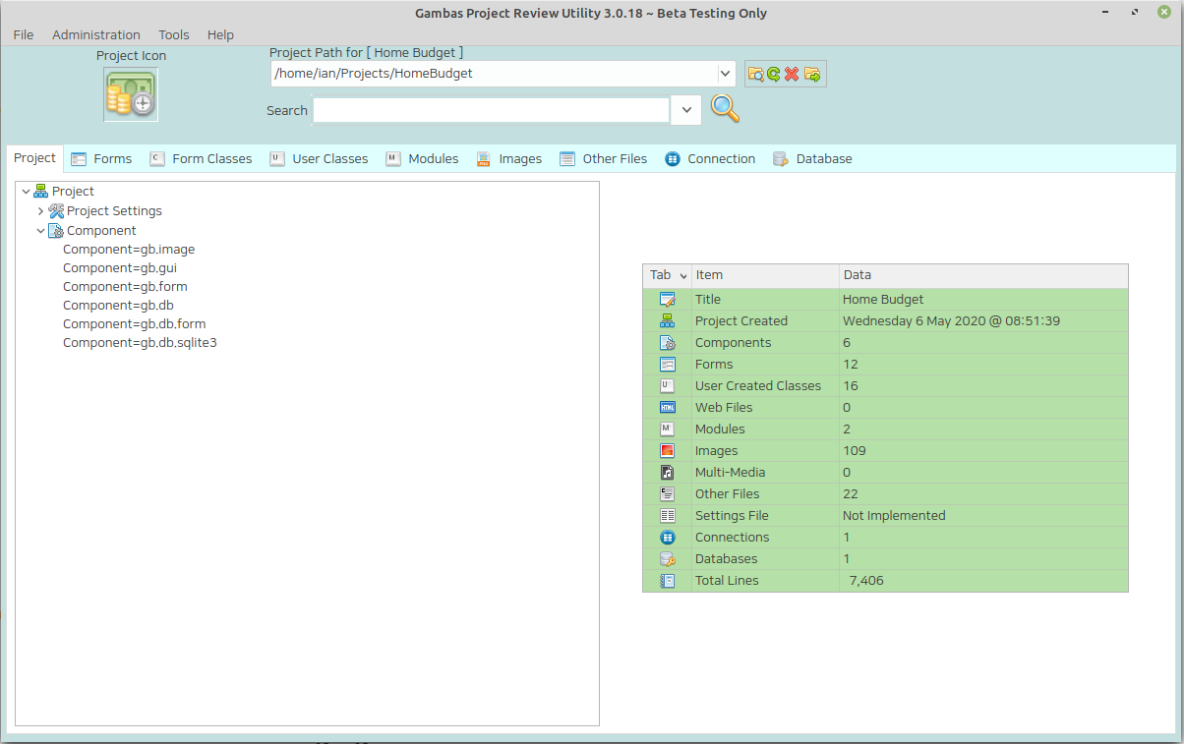Click the folder with green arrow icon

[x=812, y=74]
